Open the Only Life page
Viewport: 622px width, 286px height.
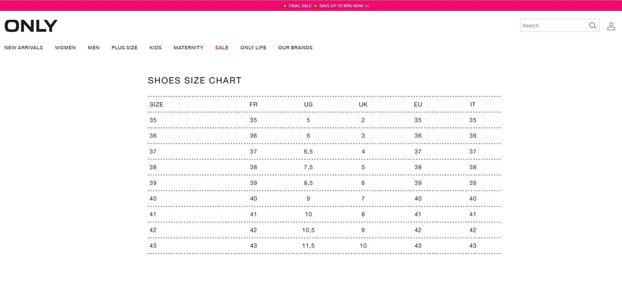click(253, 48)
